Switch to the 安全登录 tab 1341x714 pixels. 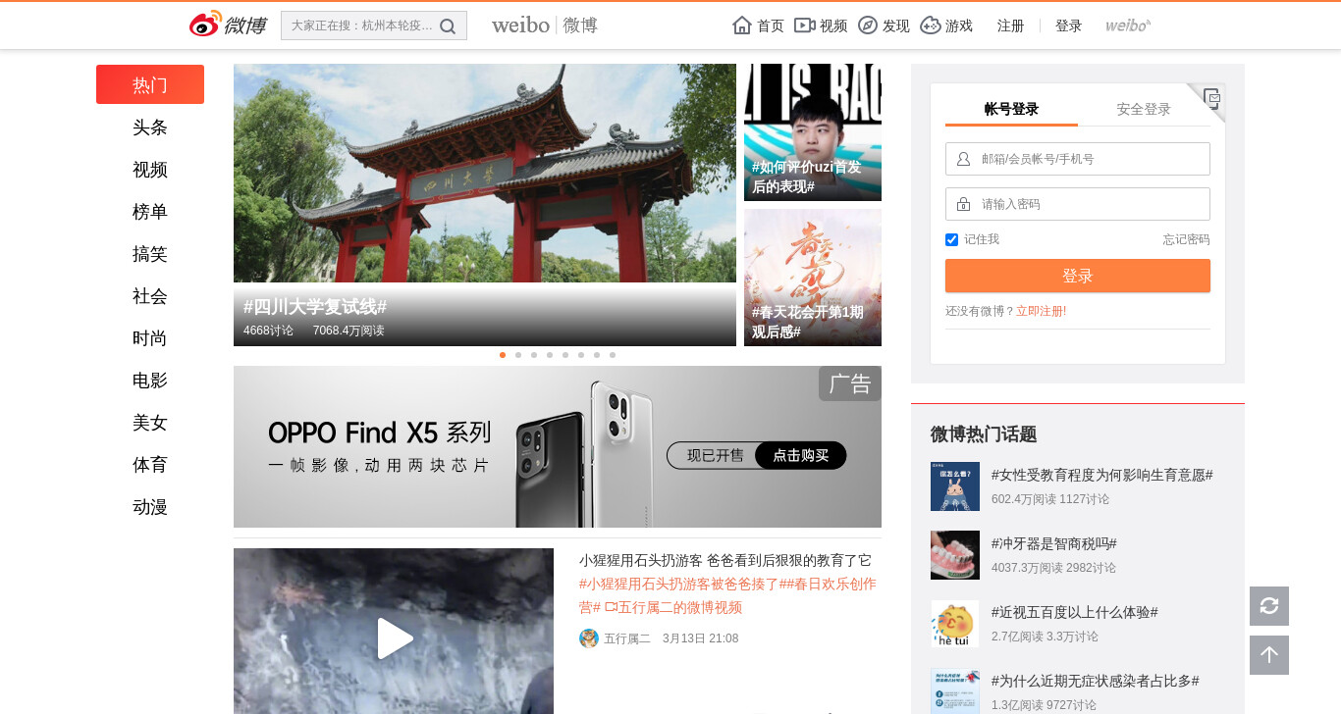(x=1144, y=109)
